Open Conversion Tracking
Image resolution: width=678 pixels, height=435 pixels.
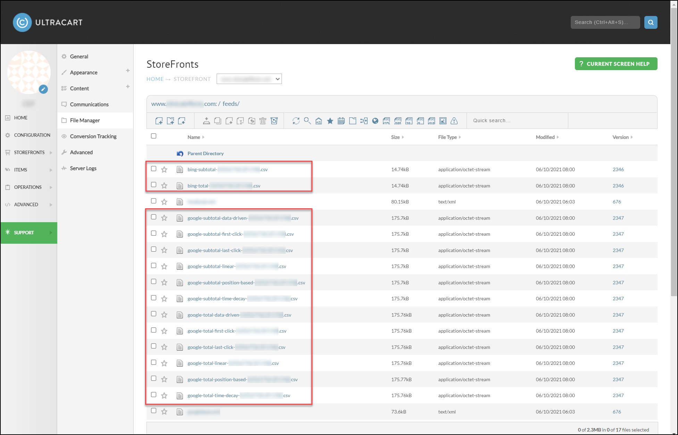93,136
